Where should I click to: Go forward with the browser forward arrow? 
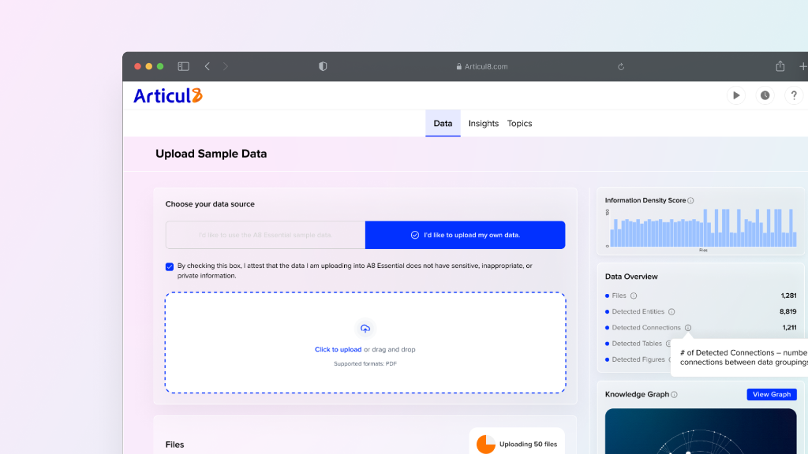click(x=225, y=66)
